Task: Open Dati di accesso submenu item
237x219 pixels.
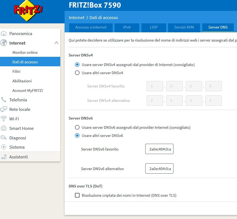Action: pyautogui.click(x=30, y=62)
